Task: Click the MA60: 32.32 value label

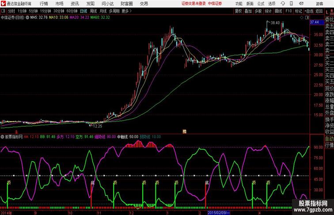Action: tap(100, 18)
